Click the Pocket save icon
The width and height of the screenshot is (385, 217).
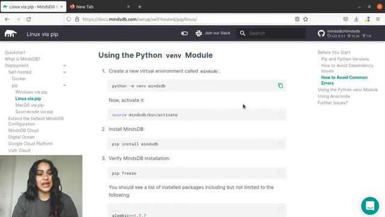tap(345, 19)
